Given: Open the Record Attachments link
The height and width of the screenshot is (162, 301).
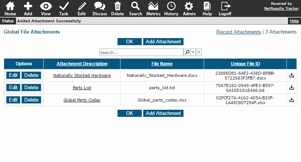Looking at the screenshot, I should coord(239,32).
